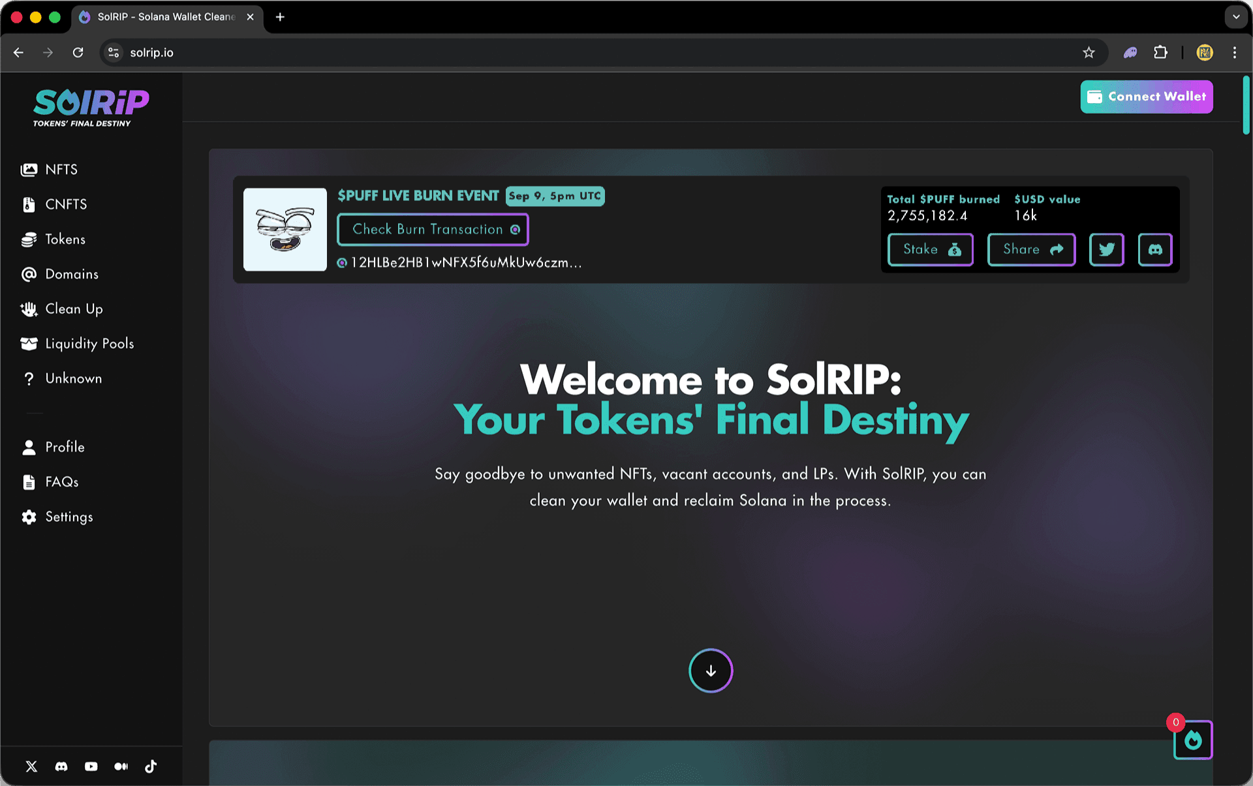
Task: Click the $USD value 16k
Action: (1026, 216)
